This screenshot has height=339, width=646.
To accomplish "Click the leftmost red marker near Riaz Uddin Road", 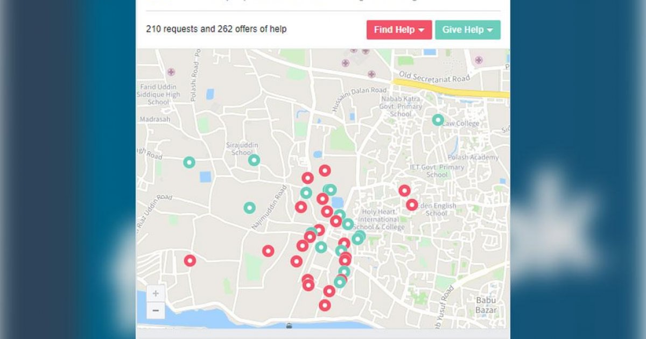I will [x=189, y=260].
